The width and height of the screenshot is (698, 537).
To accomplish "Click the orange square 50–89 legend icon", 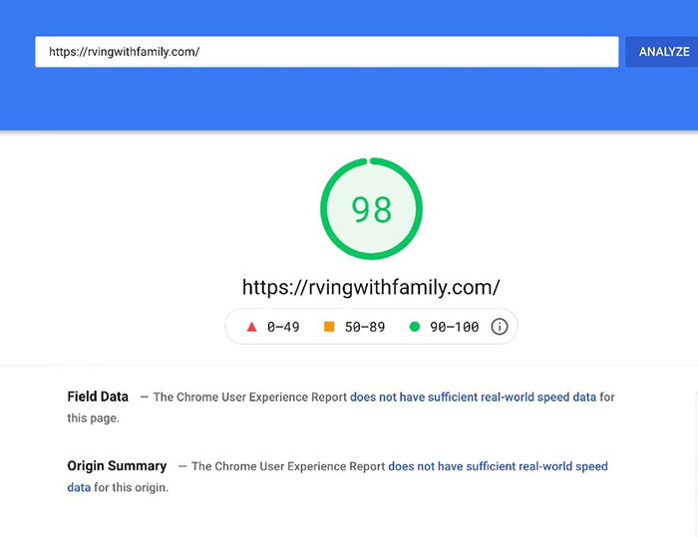I will pyautogui.click(x=328, y=327).
